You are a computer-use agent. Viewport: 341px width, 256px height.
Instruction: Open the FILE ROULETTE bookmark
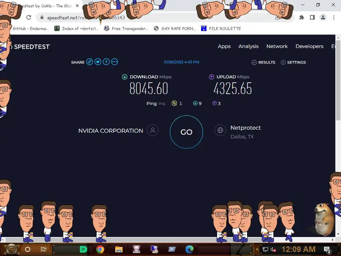pyautogui.click(x=221, y=29)
